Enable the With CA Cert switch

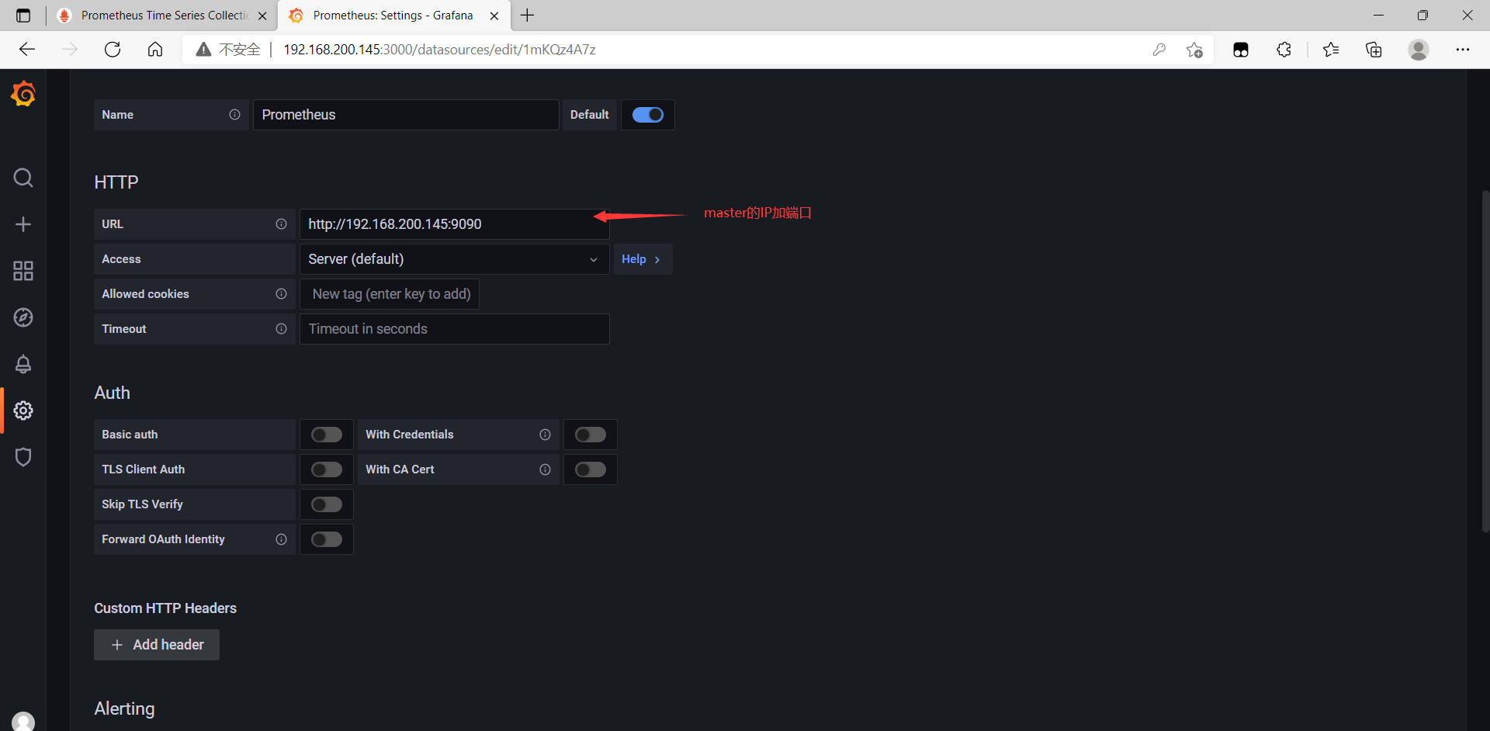591,469
